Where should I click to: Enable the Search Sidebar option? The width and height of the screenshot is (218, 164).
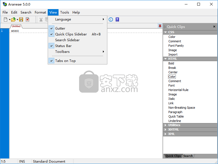tap(77, 40)
